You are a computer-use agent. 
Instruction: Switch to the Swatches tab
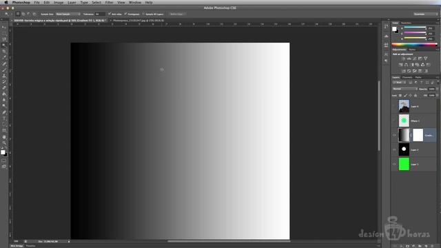tap(406, 23)
